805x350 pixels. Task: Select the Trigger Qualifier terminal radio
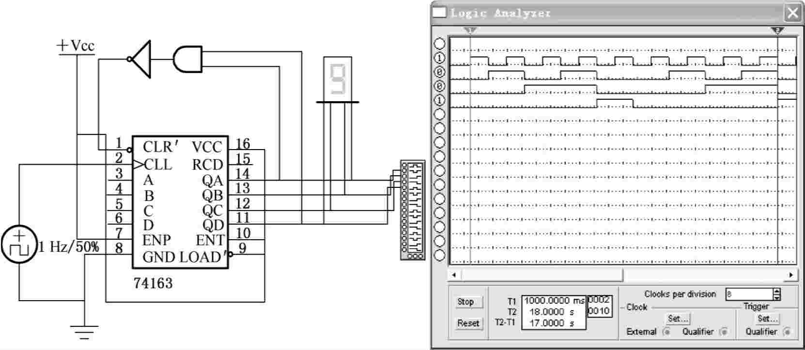pos(787,332)
